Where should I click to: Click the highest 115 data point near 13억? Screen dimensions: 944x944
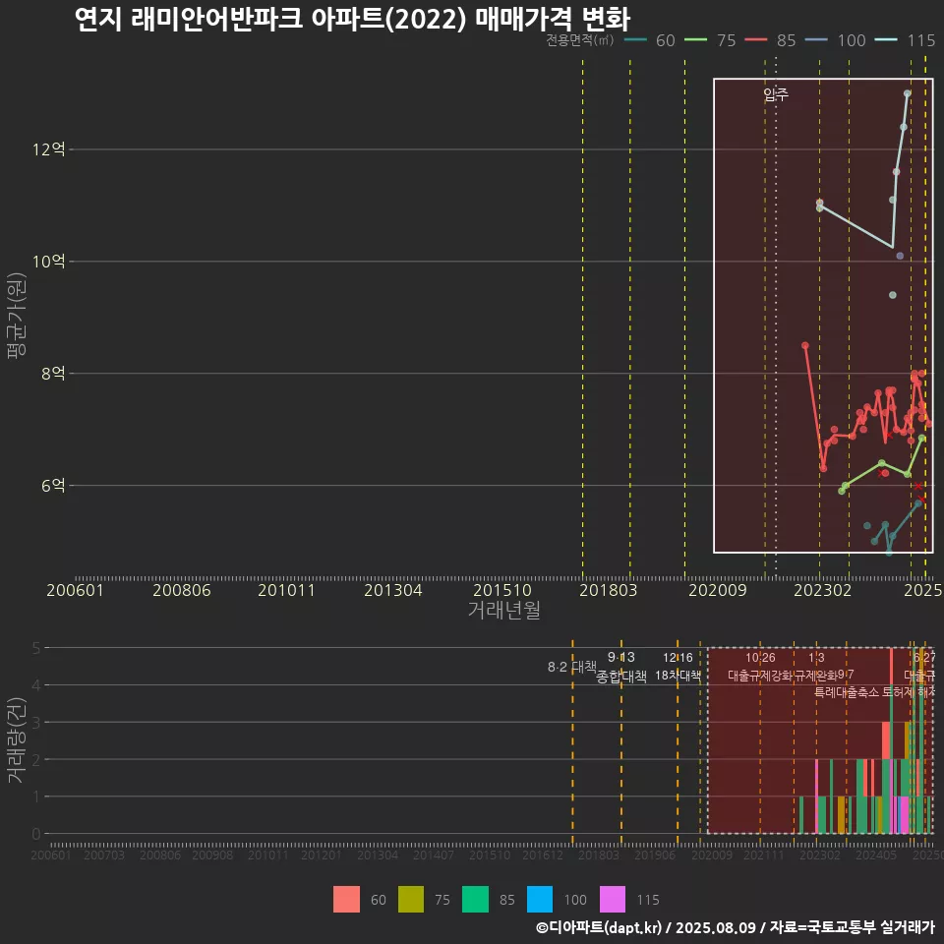(x=908, y=93)
